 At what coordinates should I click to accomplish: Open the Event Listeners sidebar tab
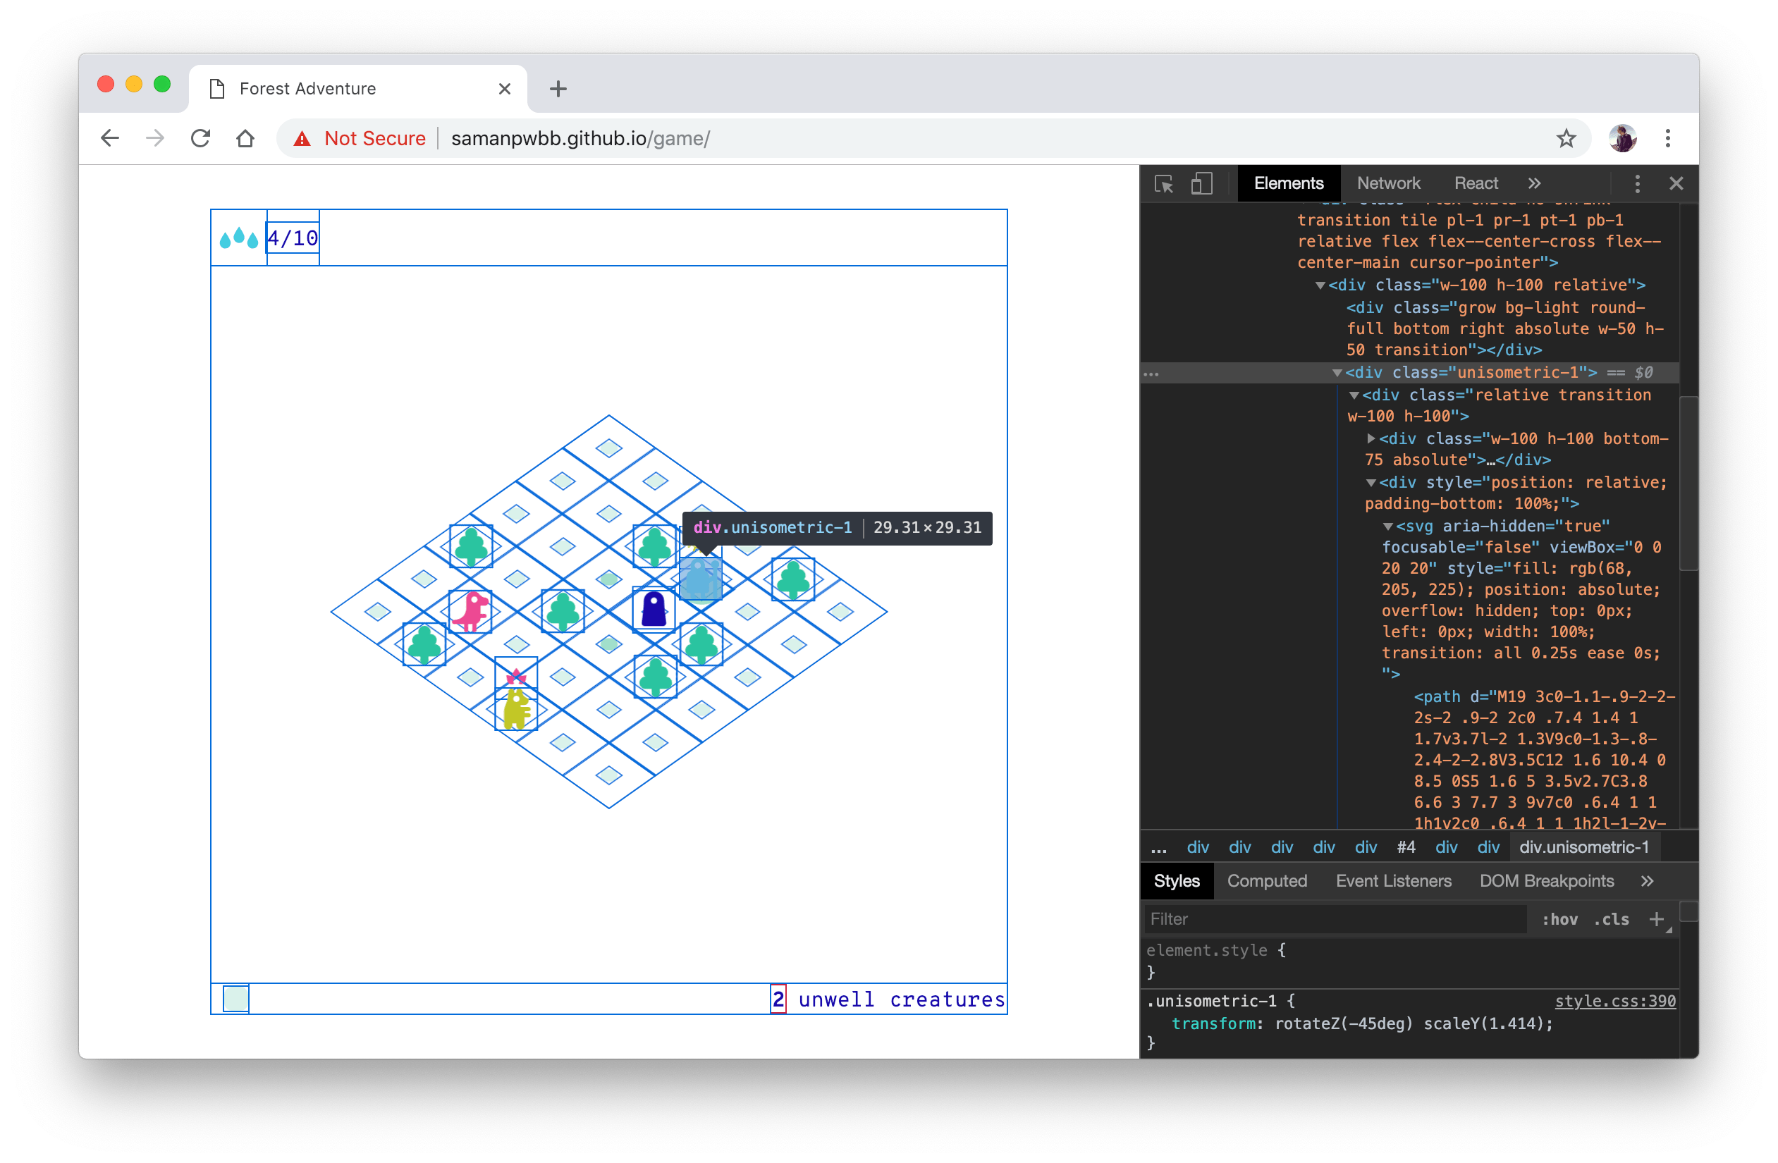(1393, 880)
